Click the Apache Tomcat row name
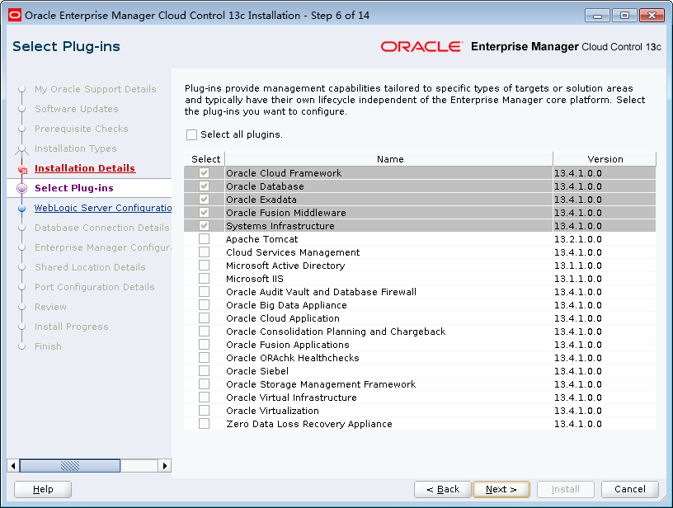This screenshot has height=508, width=673. (x=261, y=239)
